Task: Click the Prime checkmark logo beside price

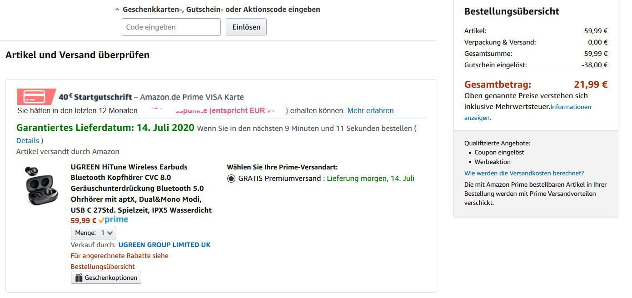Action: coord(113,220)
